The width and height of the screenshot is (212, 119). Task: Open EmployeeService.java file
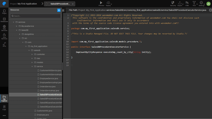[x=49, y=78]
